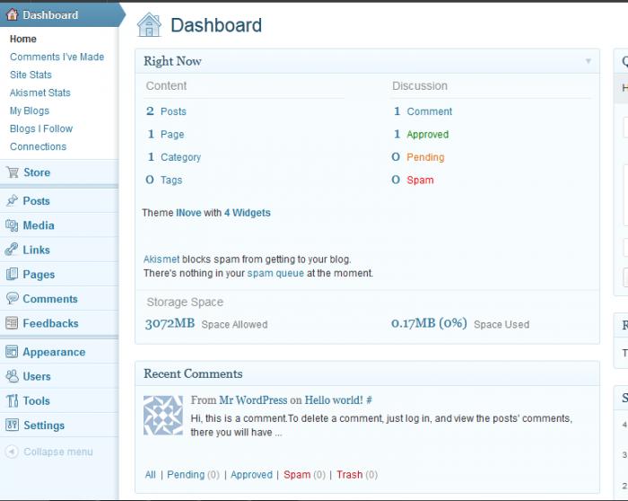Click the Links chain icon
Viewport: 628px width, 501px height.
pos(12,250)
